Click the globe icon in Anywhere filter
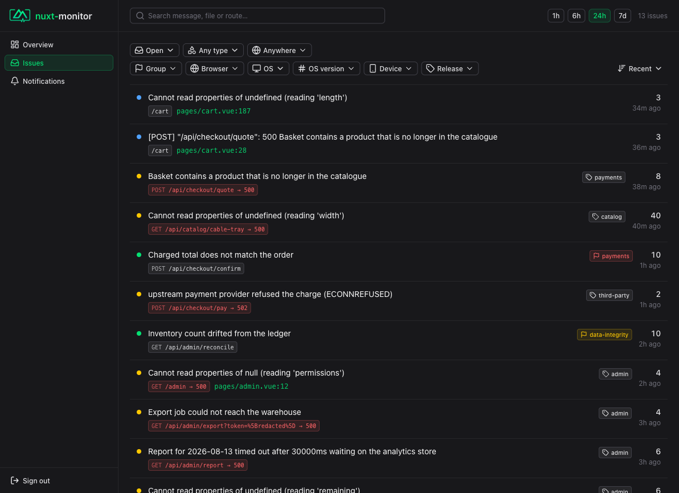Image resolution: width=679 pixels, height=493 pixels. [x=256, y=50]
